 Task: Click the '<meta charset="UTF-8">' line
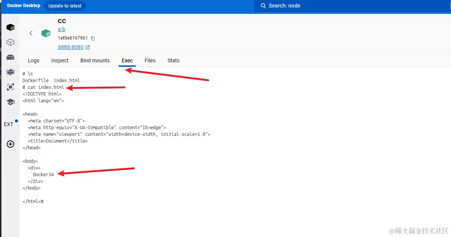point(56,121)
